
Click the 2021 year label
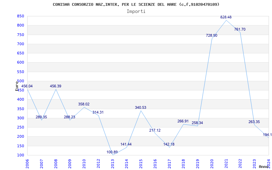point(226,164)
